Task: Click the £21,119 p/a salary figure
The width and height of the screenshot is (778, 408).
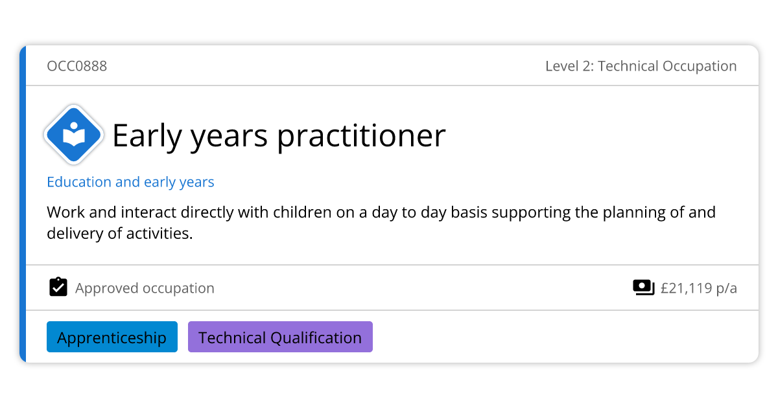Action: click(698, 288)
